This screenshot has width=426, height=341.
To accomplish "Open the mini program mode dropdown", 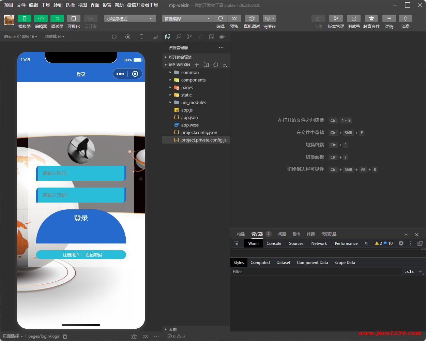I will pyautogui.click(x=130, y=18).
